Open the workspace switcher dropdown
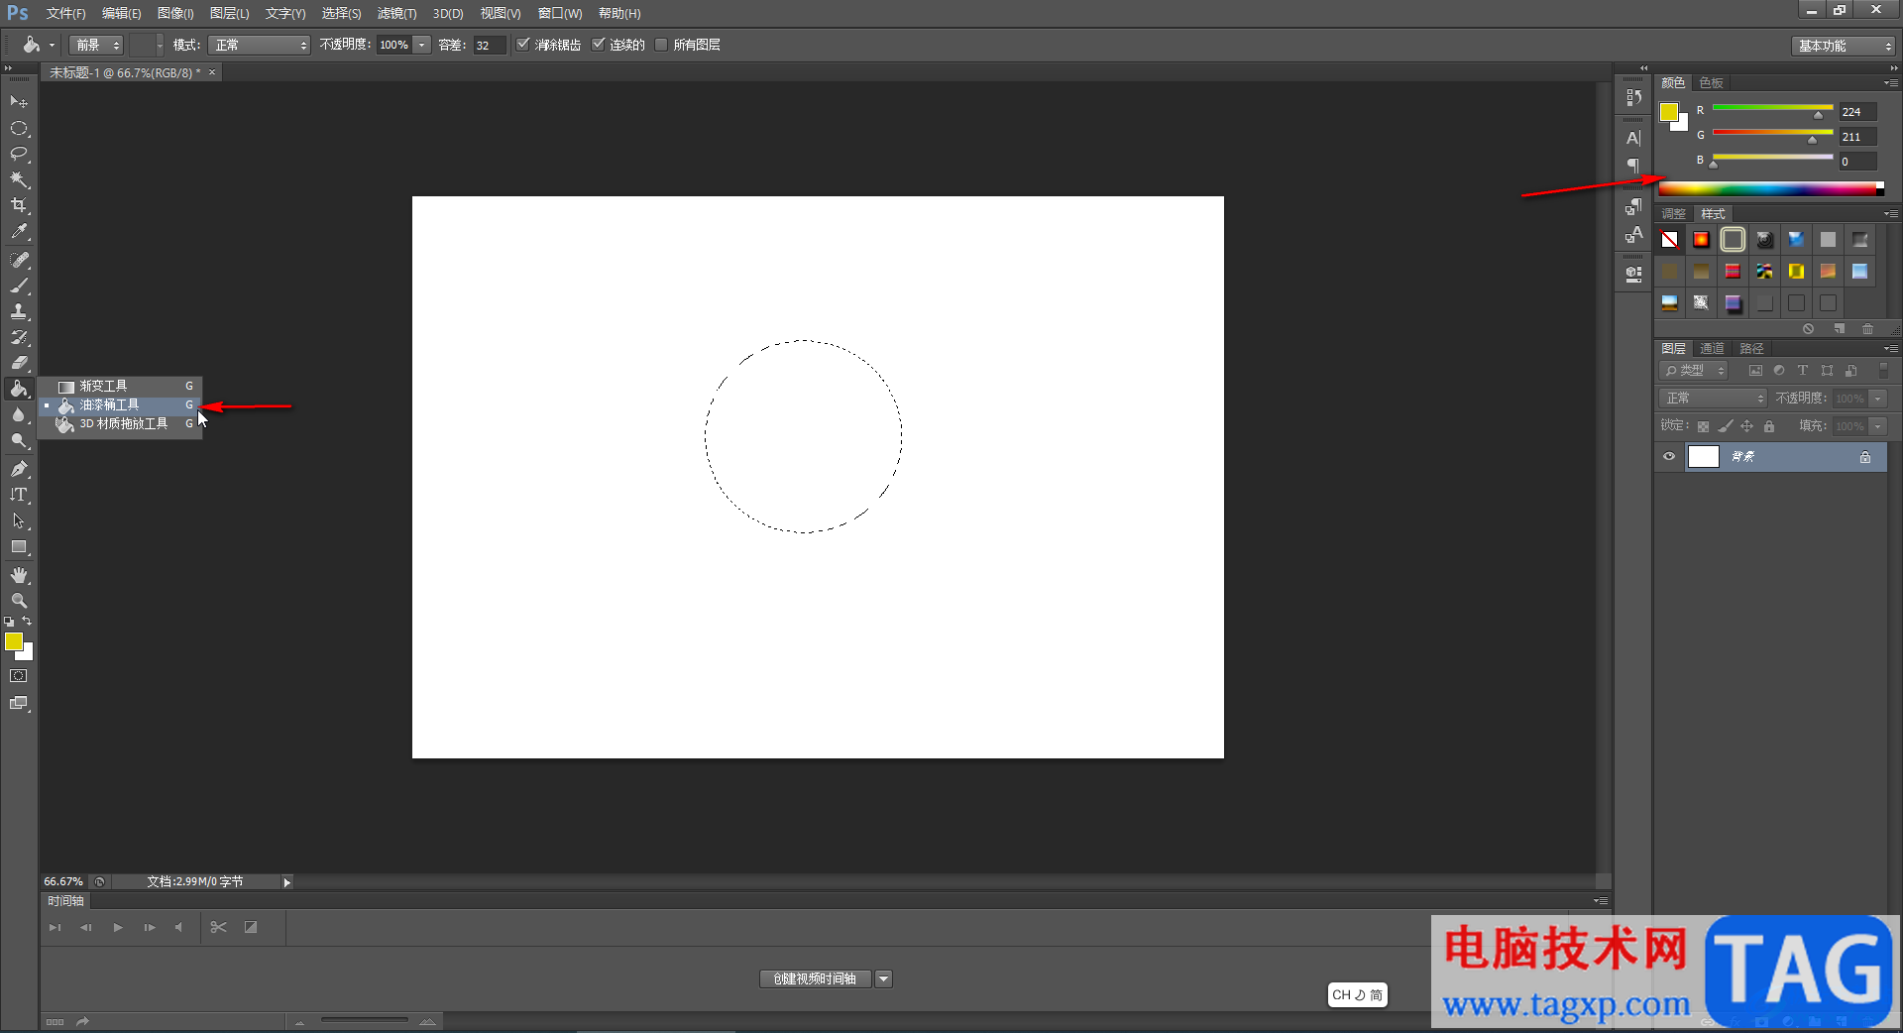This screenshot has height=1033, width=1903. (1844, 46)
